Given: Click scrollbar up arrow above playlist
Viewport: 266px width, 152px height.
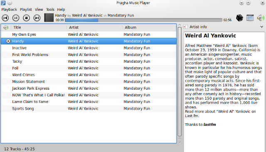Looking at the screenshot, I should point(180,25).
